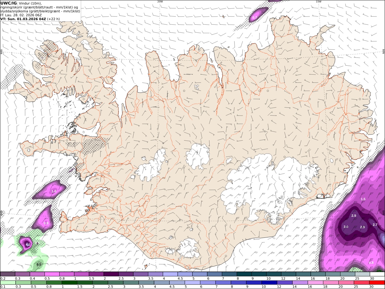Click the '30' label in the lower legend row
Screen dimensions: 385x289
coord(371,287)
